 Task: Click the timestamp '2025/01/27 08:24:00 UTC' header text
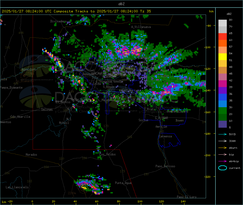(x=27, y=11)
